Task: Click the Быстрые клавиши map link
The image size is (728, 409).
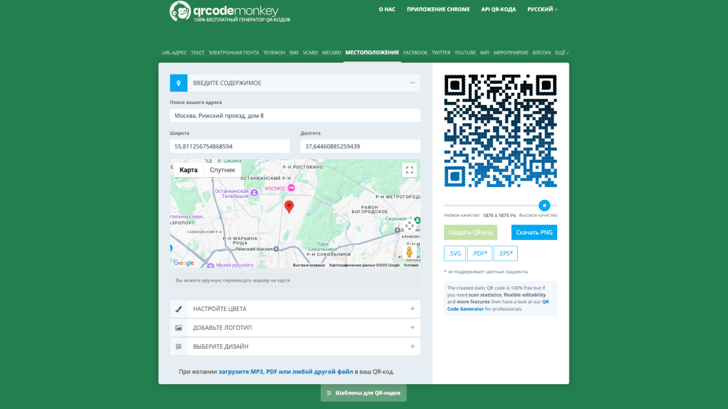Action: [x=309, y=265]
